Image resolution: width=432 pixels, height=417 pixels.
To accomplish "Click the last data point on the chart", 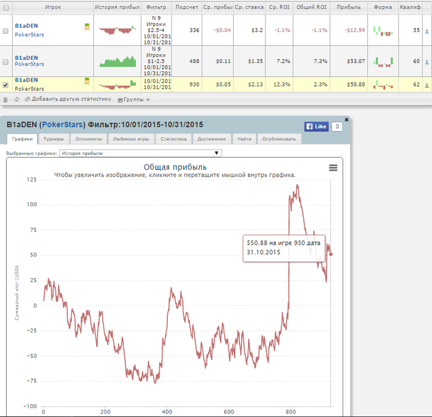I will click(x=331, y=255).
